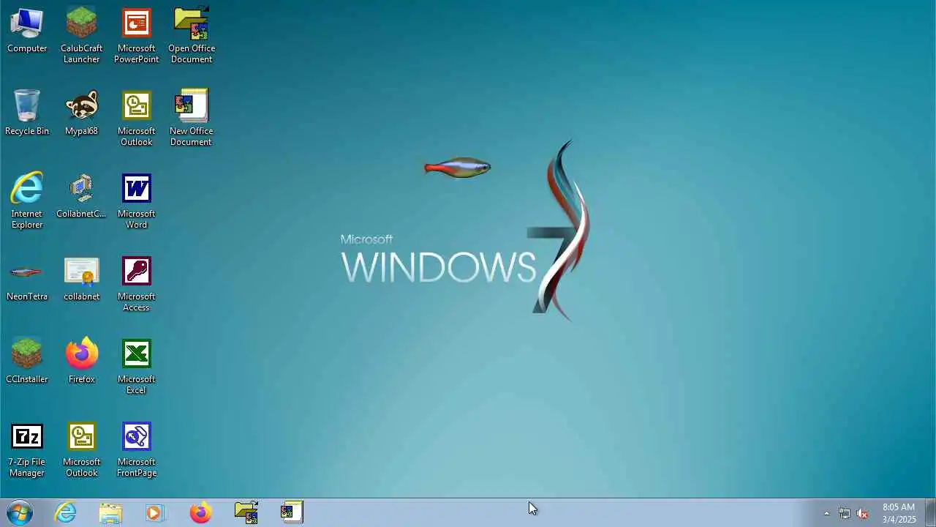Open the muted volume tray icon

point(862,513)
